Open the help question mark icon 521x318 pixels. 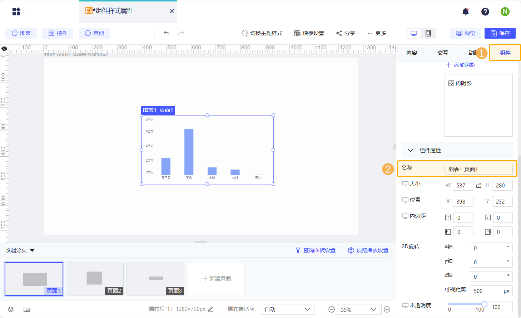485,12
